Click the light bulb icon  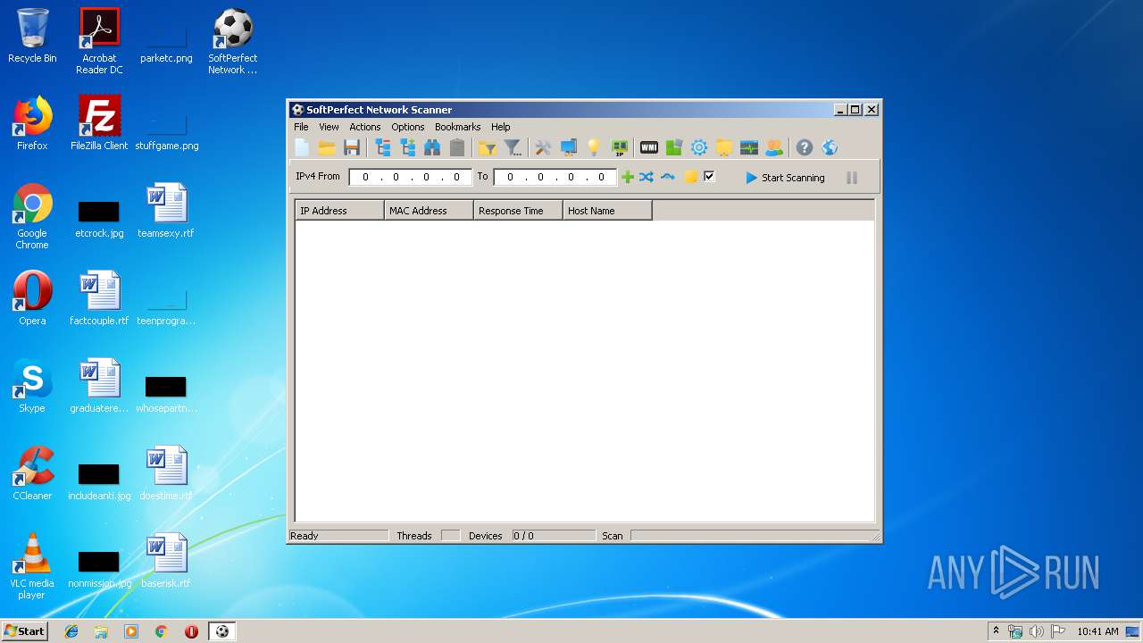click(x=593, y=148)
